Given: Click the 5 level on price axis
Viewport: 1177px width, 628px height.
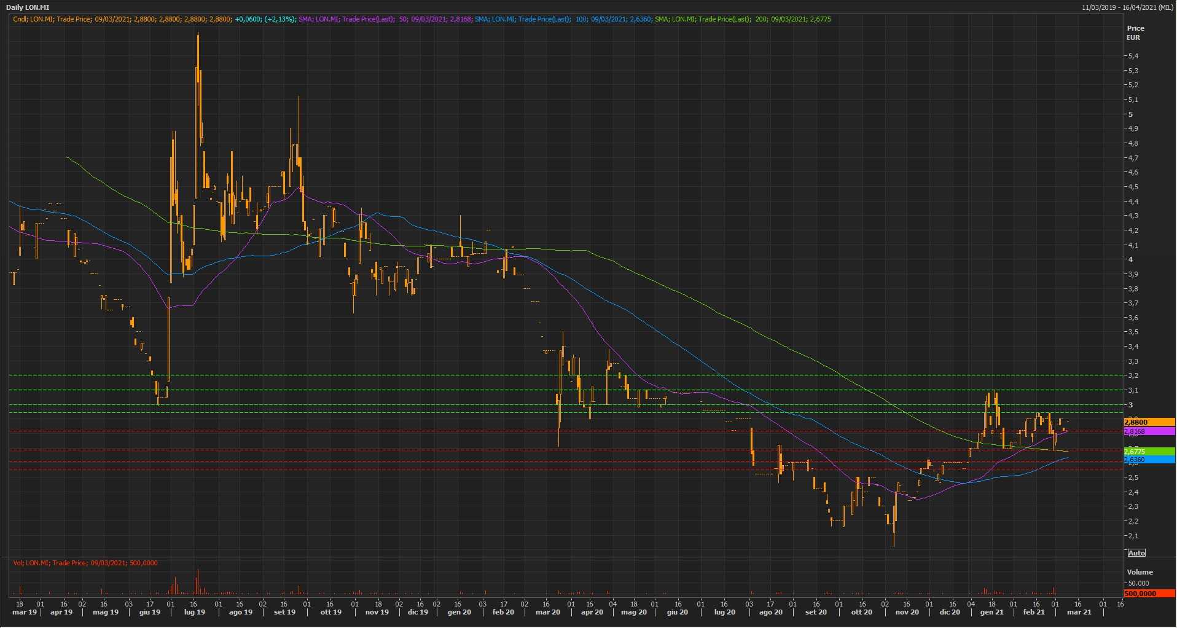Looking at the screenshot, I should [x=1130, y=114].
